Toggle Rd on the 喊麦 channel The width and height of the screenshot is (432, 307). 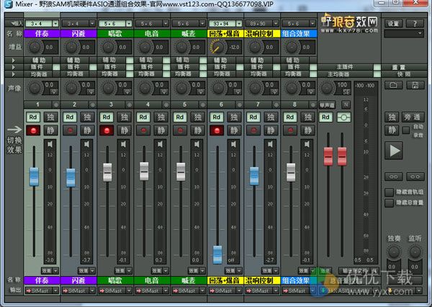[x=179, y=117]
